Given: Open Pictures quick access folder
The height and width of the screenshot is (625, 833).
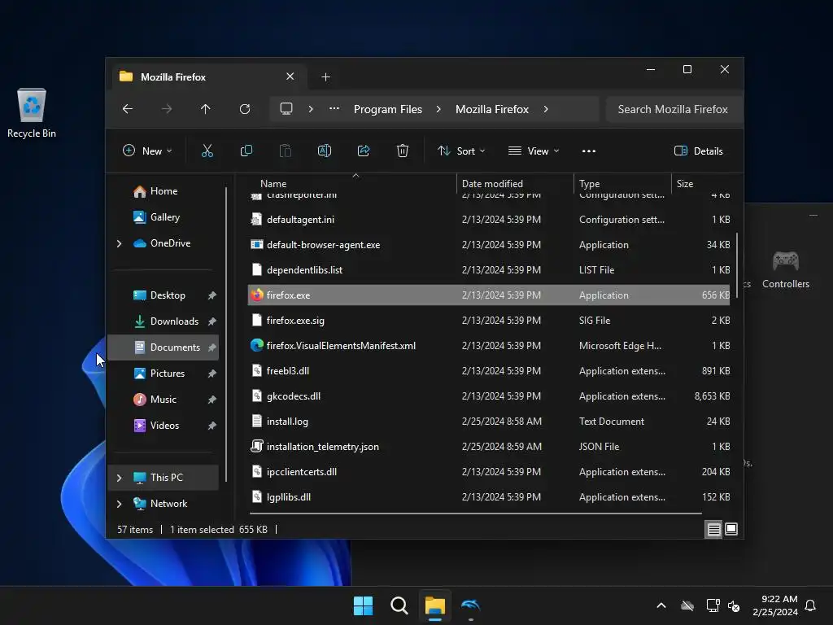Looking at the screenshot, I should click(x=164, y=374).
